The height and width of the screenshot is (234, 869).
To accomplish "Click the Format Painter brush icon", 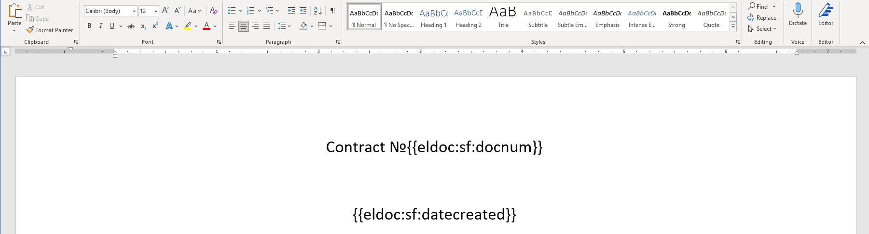I will [x=30, y=30].
